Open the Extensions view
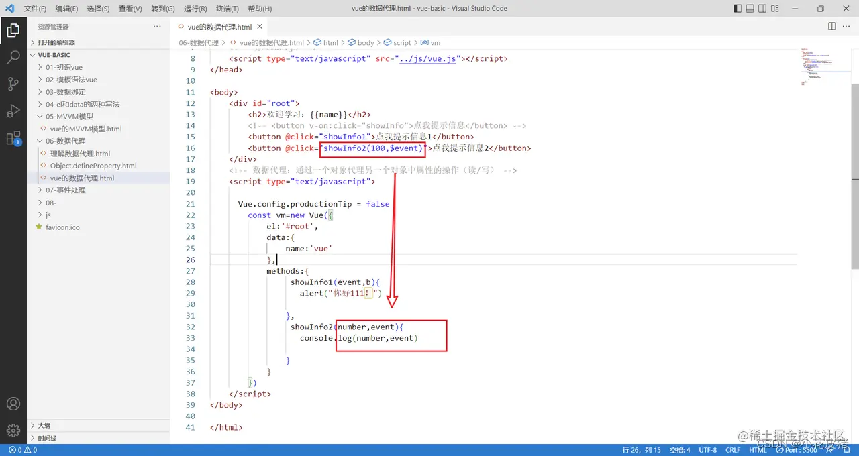The width and height of the screenshot is (859, 456). pyautogui.click(x=13, y=138)
